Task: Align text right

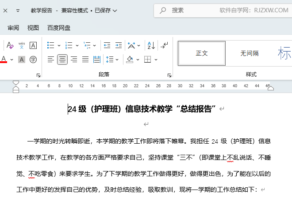Action: 74,60
